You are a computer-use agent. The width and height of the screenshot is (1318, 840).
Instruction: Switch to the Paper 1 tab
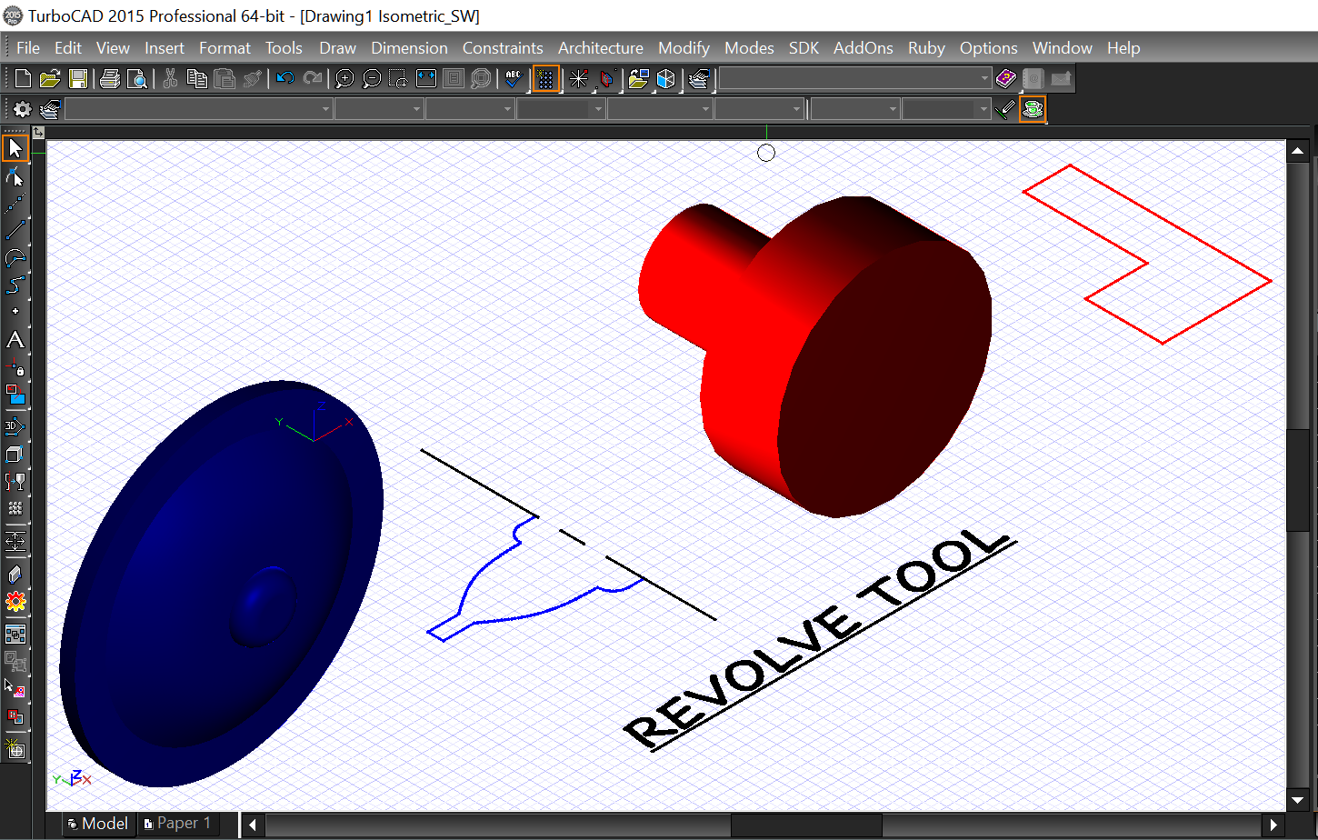178,823
